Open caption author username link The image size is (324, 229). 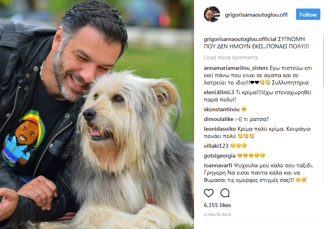click(240, 39)
